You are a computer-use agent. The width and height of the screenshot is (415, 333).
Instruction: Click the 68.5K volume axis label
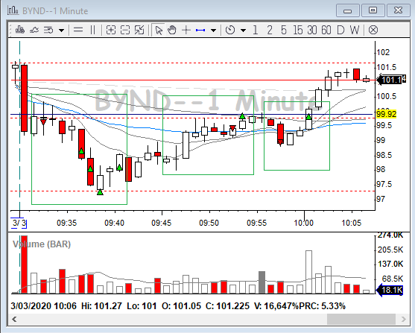point(392,279)
